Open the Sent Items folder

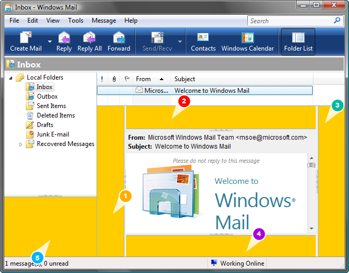point(51,106)
